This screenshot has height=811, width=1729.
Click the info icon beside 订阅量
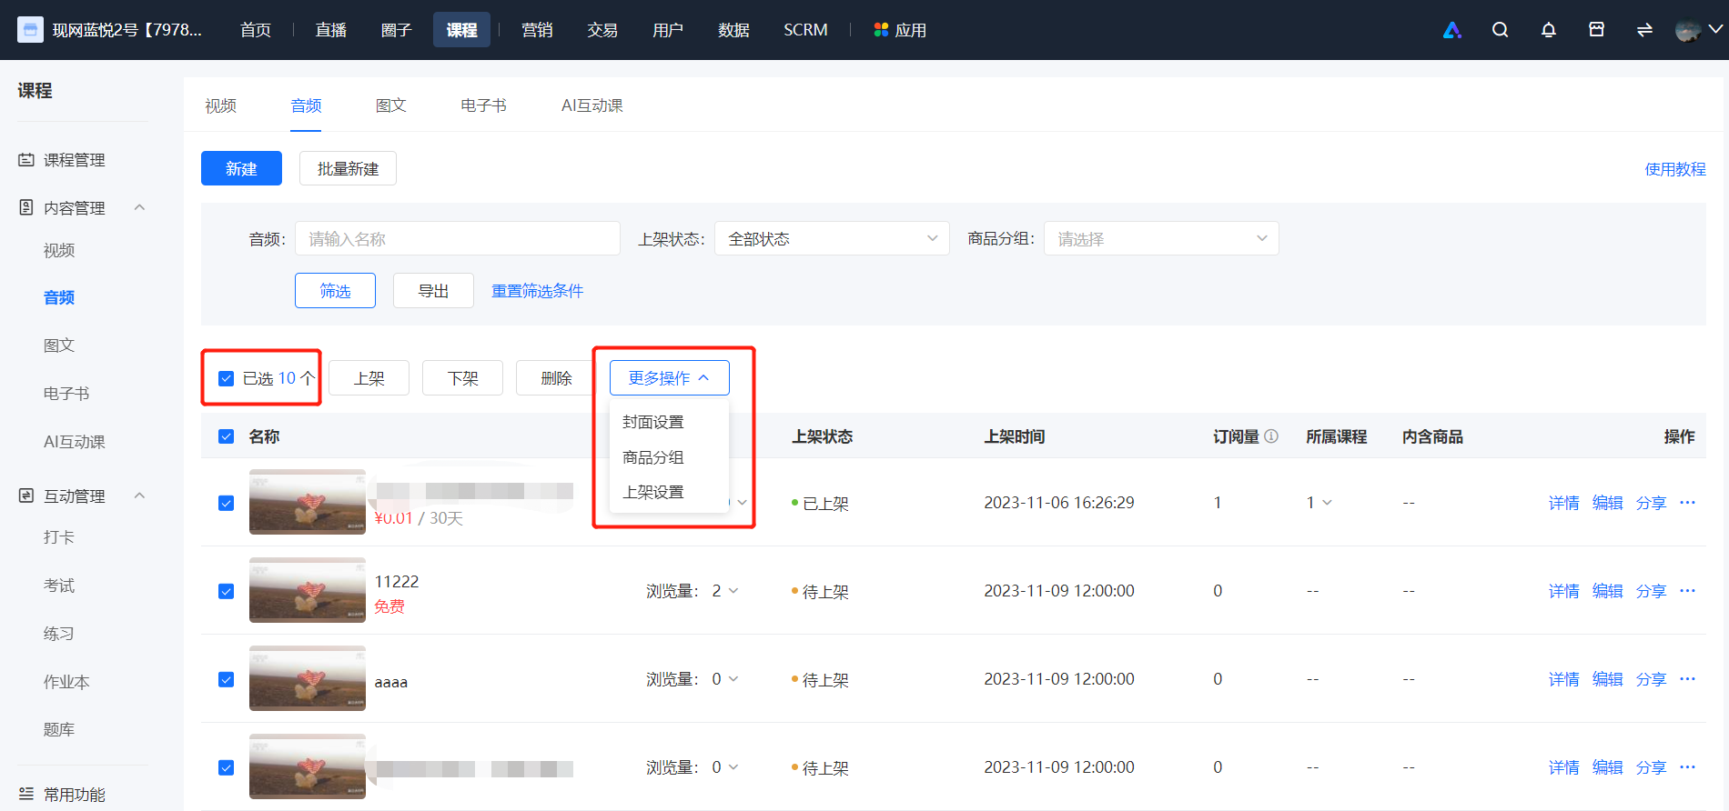pos(1271,436)
